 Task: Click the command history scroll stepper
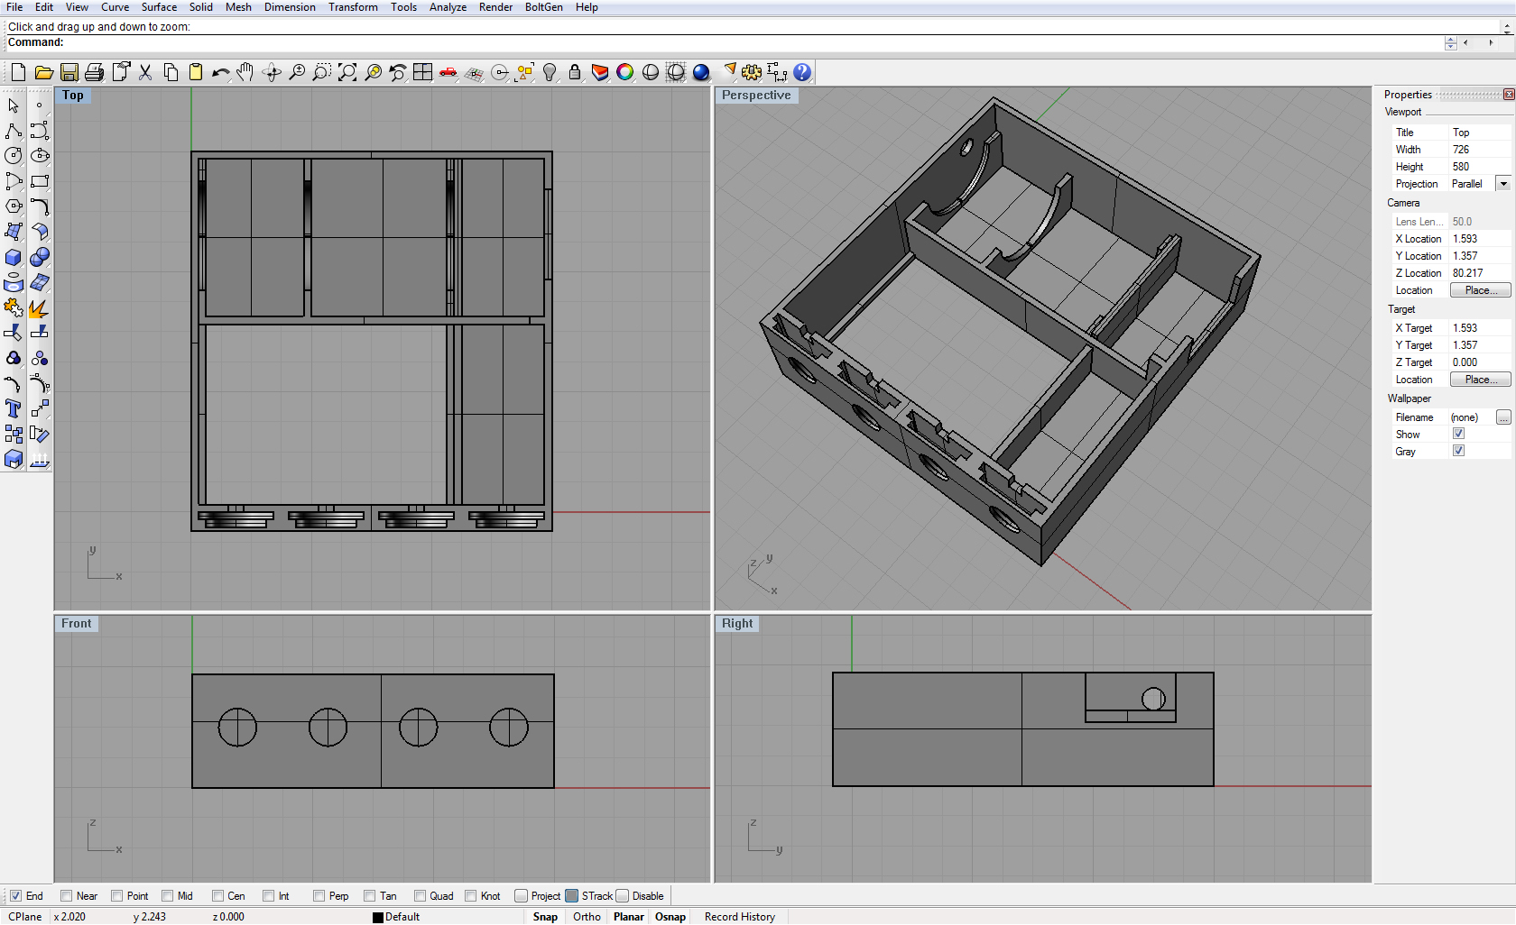(x=1451, y=43)
